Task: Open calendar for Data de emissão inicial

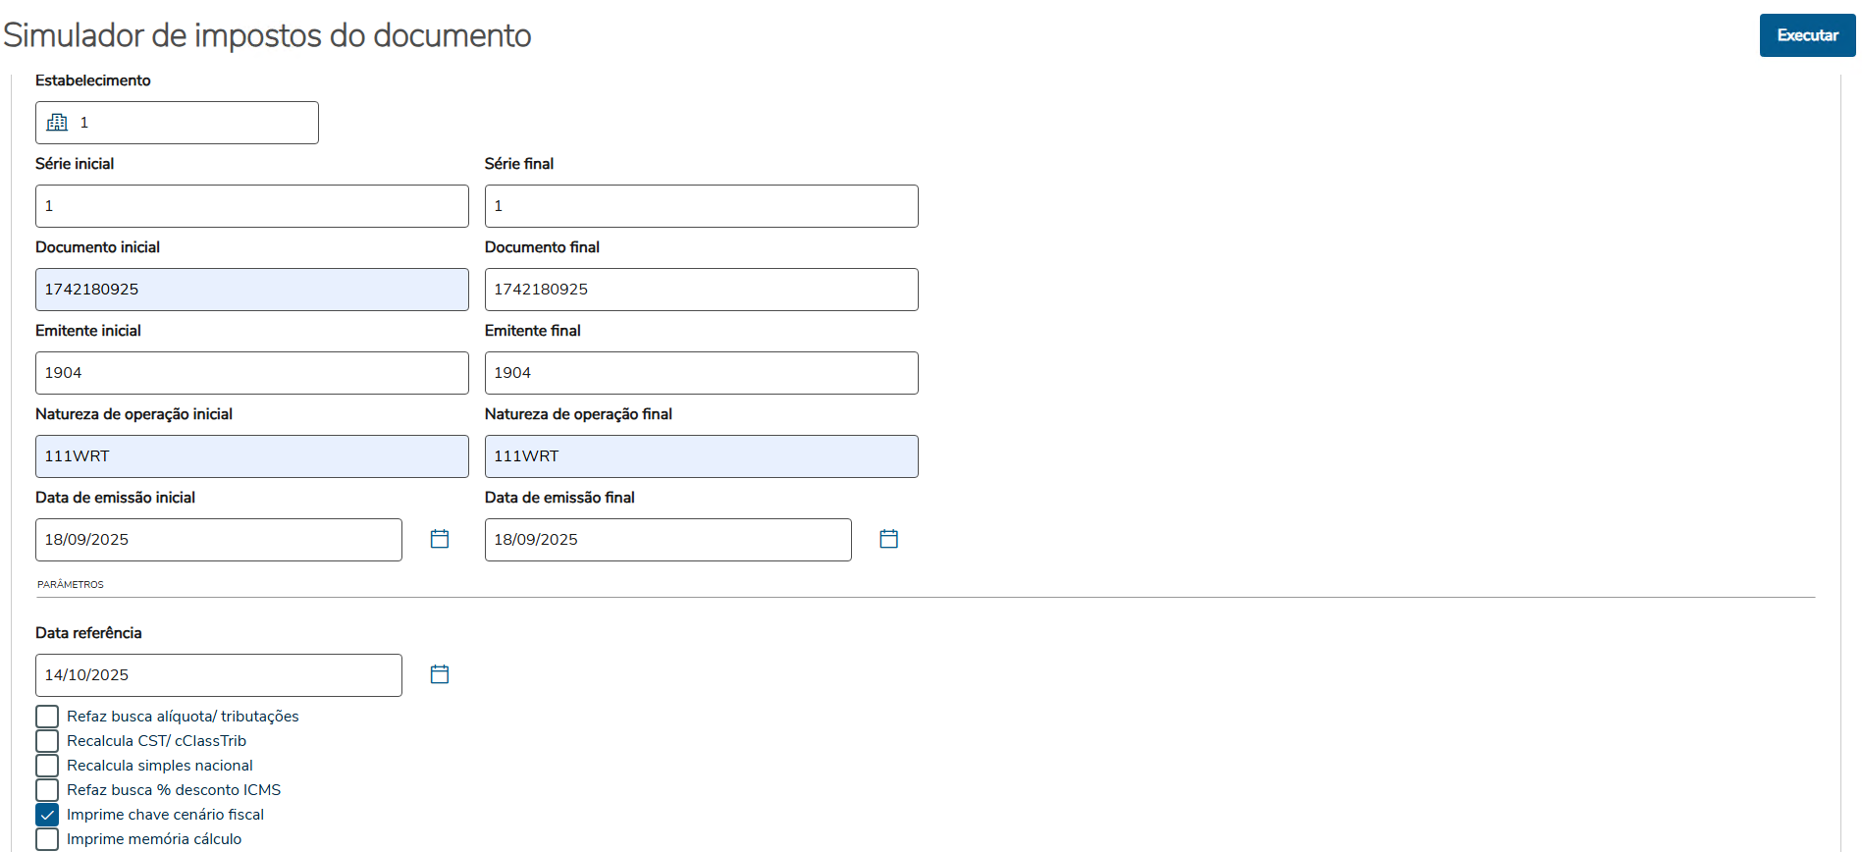Action: (440, 539)
